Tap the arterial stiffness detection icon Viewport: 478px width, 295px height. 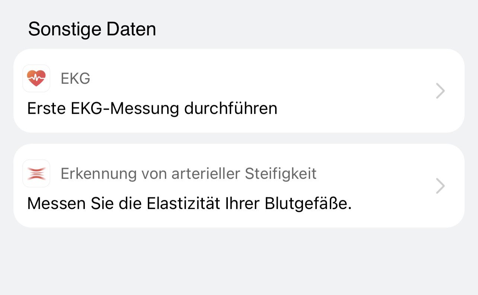coord(36,173)
